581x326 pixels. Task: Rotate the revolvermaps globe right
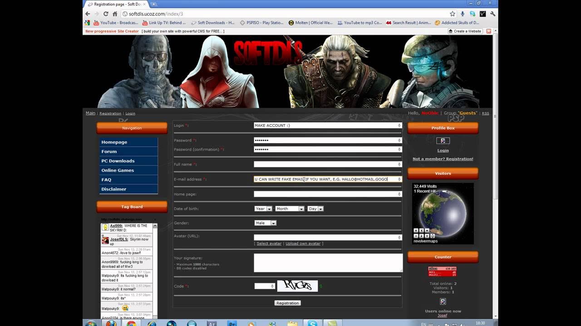(x=422, y=236)
